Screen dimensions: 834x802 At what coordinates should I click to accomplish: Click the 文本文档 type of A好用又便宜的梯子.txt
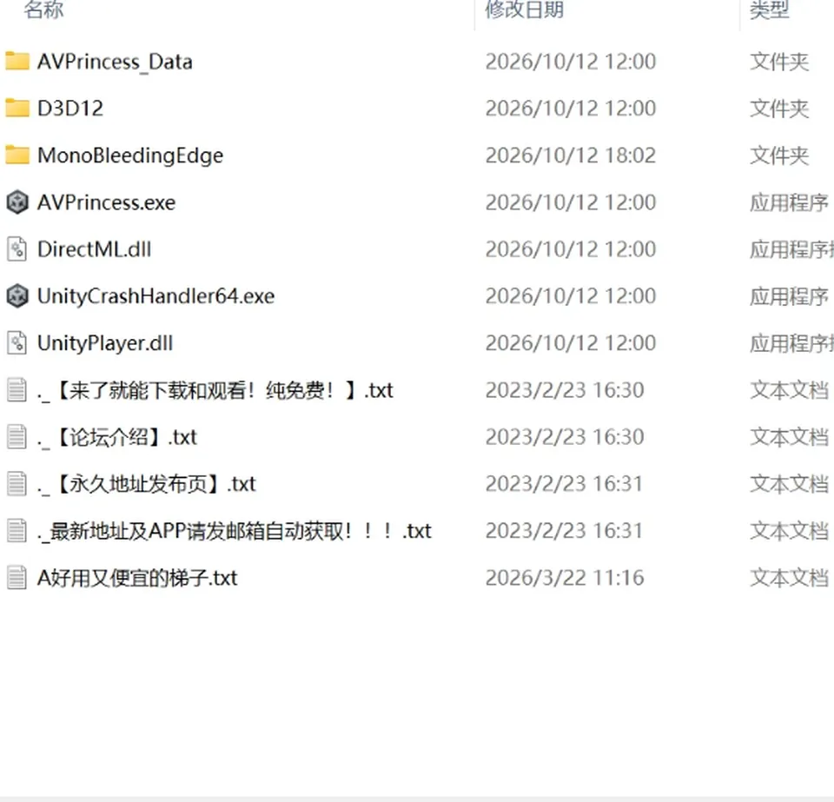pyautogui.click(x=790, y=578)
